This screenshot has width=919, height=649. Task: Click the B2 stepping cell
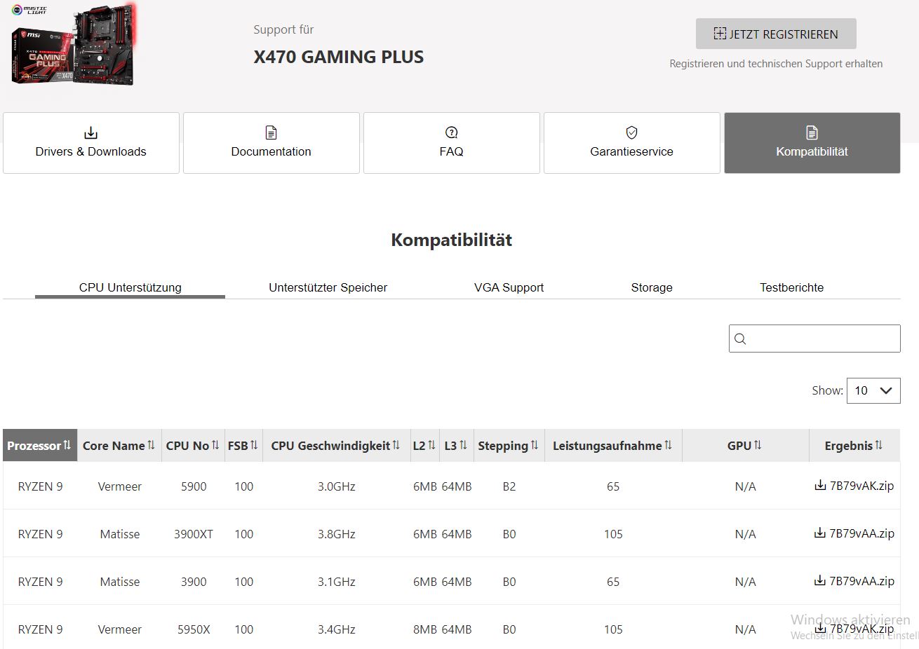(x=509, y=486)
